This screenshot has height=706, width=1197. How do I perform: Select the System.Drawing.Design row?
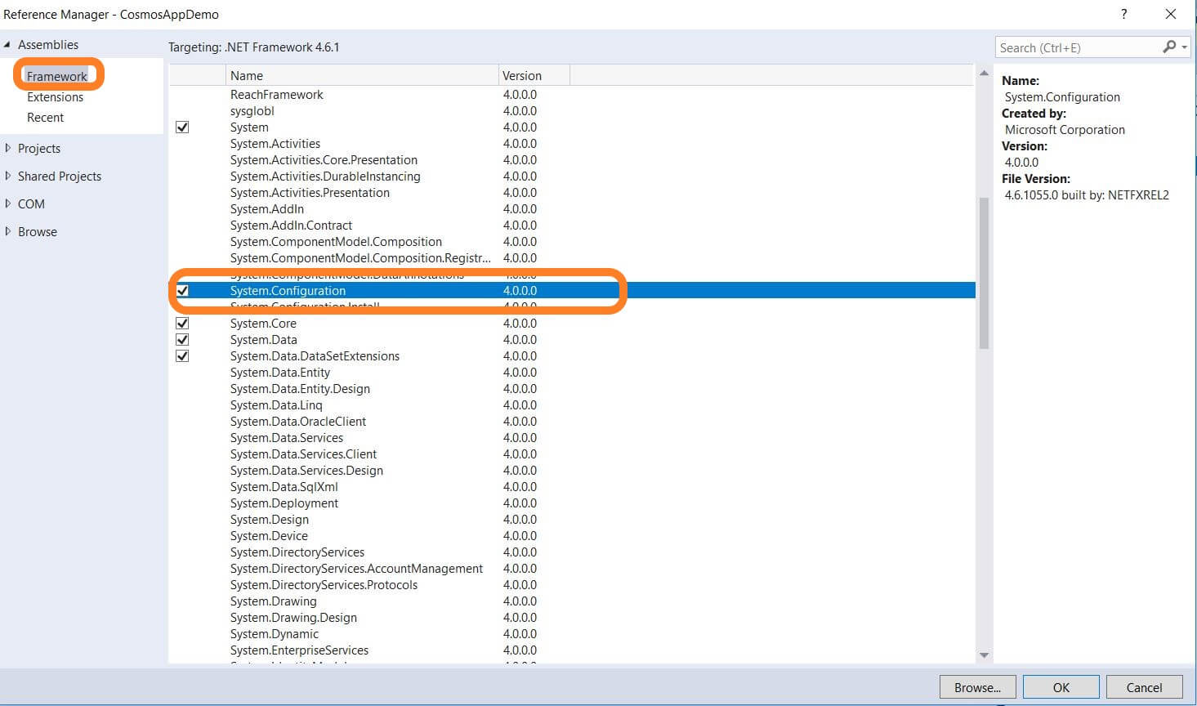click(x=572, y=618)
